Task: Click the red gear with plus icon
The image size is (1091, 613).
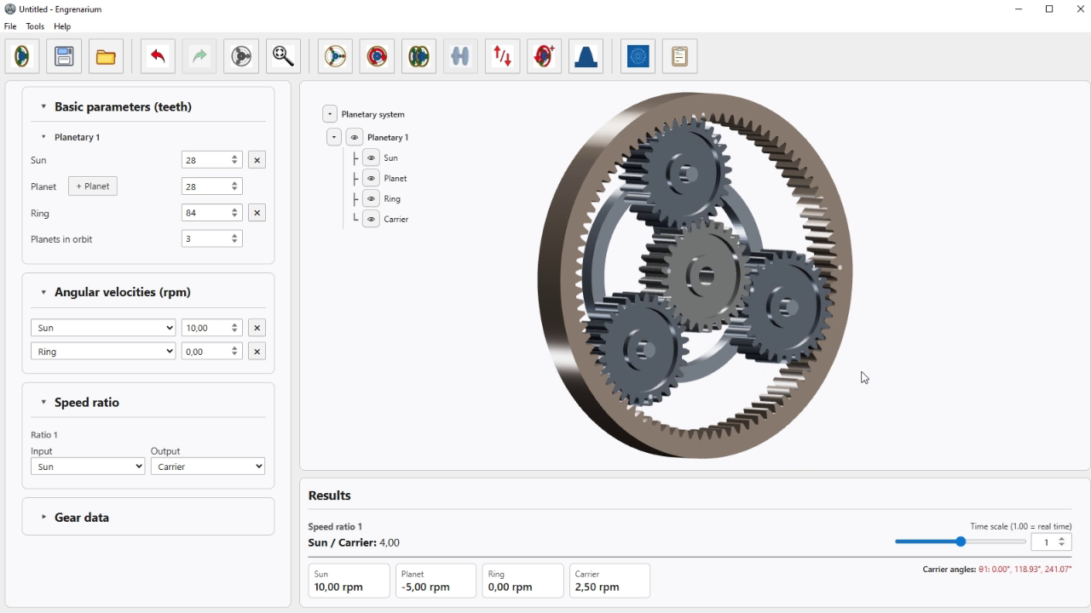Action: point(544,56)
